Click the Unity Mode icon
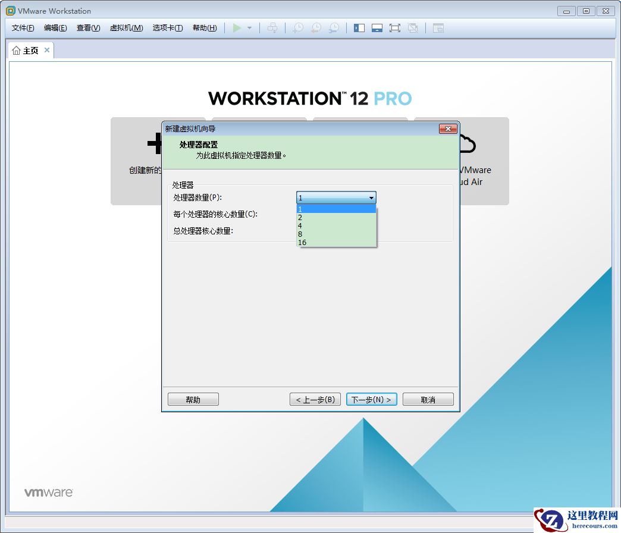 [x=414, y=28]
